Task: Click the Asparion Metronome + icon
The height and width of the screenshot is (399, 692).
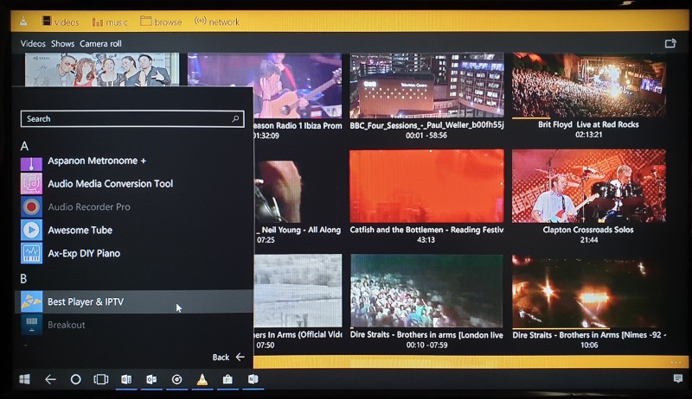Action: point(31,163)
